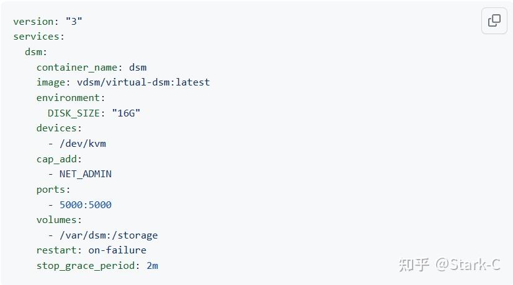Click the 5000:5000 port mapping
This screenshot has height=285, width=513.
pyautogui.click(x=86, y=204)
